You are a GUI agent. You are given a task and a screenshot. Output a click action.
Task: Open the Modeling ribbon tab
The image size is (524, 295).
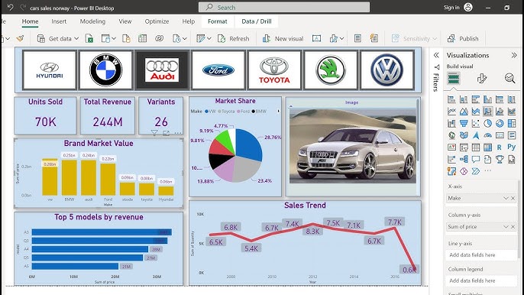click(92, 21)
